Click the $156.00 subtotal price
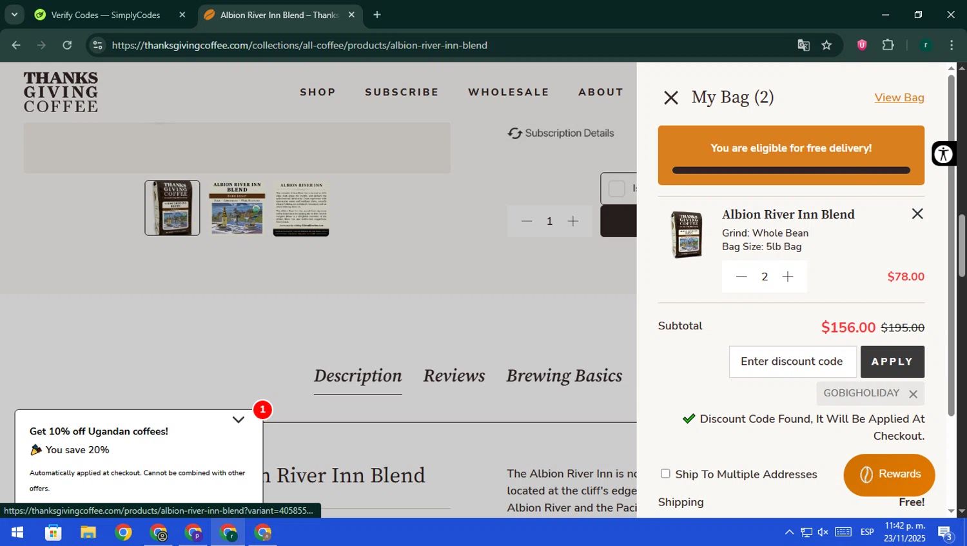The width and height of the screenshot is (967, 546). point(848,327)
